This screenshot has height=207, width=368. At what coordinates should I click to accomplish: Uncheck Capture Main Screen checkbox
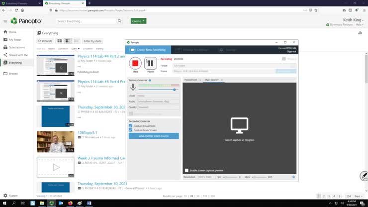tap(130, 130)
